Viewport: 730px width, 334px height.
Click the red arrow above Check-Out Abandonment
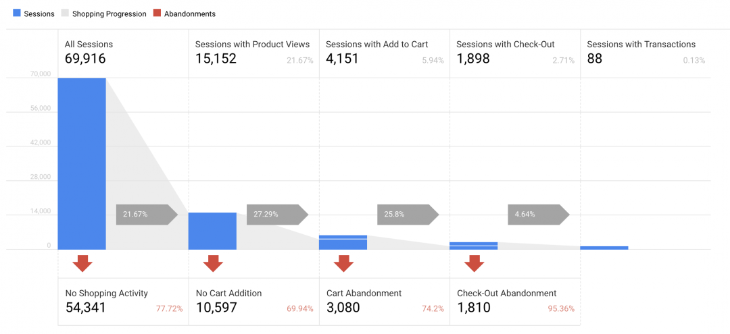tap(474, 263)
